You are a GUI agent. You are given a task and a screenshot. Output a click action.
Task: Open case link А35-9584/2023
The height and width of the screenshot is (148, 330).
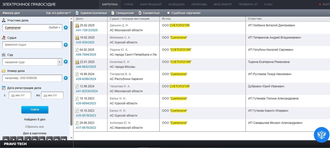(86, 103)
